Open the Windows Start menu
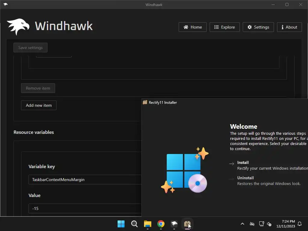This screenshot has height=231, width=308. pos(121,224)
